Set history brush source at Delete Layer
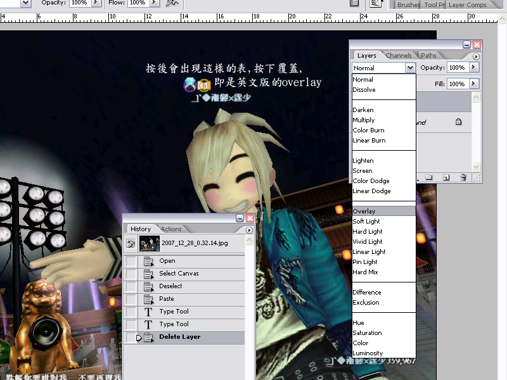This screenshot has height=380, width=507. tap(131, 338)
